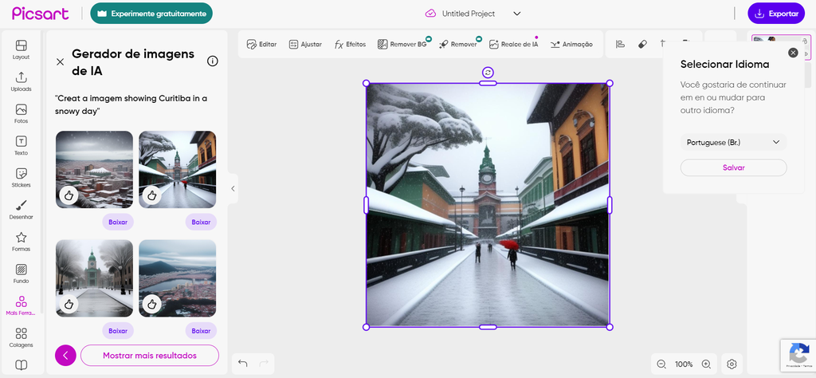Like the aerial coastal city thumbnail
This screenshot has width=816, height=378.
point(152,303)
